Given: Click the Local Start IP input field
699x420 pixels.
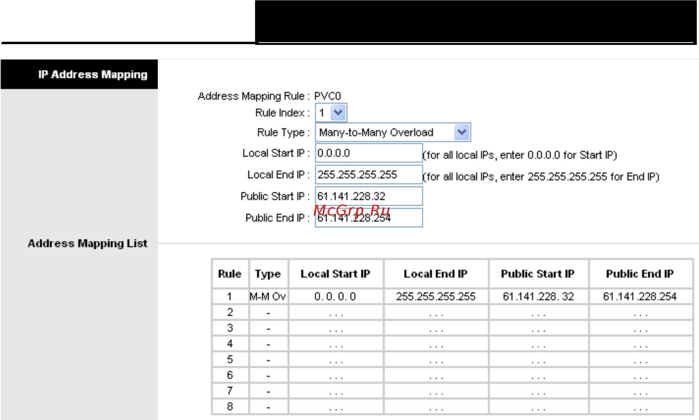Looking at the screenshot, I should coord(369,153).
